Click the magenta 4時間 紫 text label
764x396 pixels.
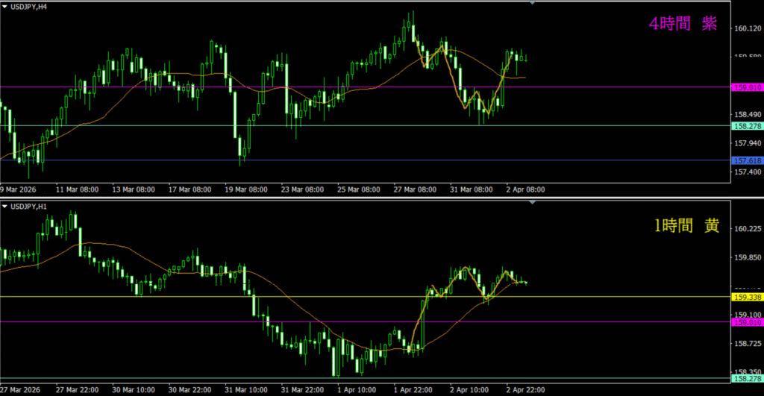point(682,24)
